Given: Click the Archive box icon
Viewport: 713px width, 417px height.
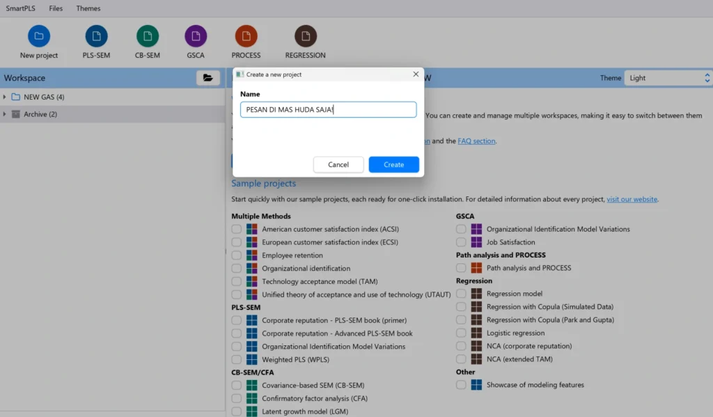Looking at the screenshot, I should click(16, 114).
